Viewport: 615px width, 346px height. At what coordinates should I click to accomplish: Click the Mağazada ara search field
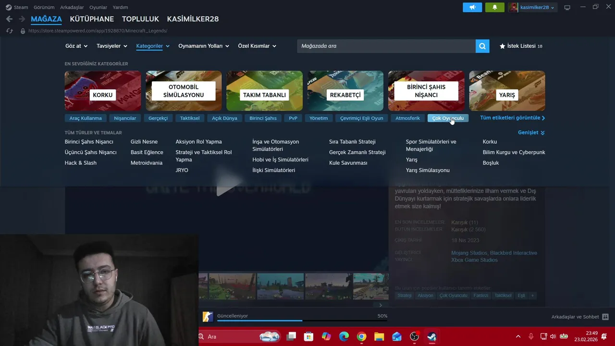pyautogui.click(x=386, y=46)
